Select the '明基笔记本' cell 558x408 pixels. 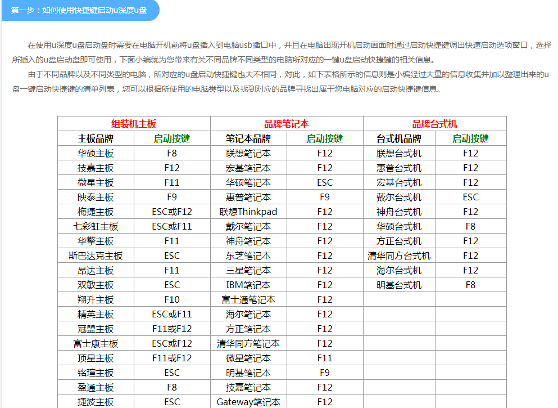[x=248, y=373]
